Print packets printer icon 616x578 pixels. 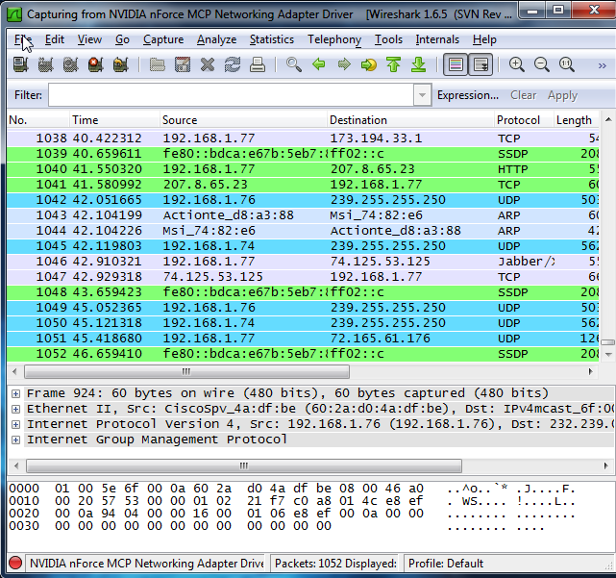click(x=258, y=64)
